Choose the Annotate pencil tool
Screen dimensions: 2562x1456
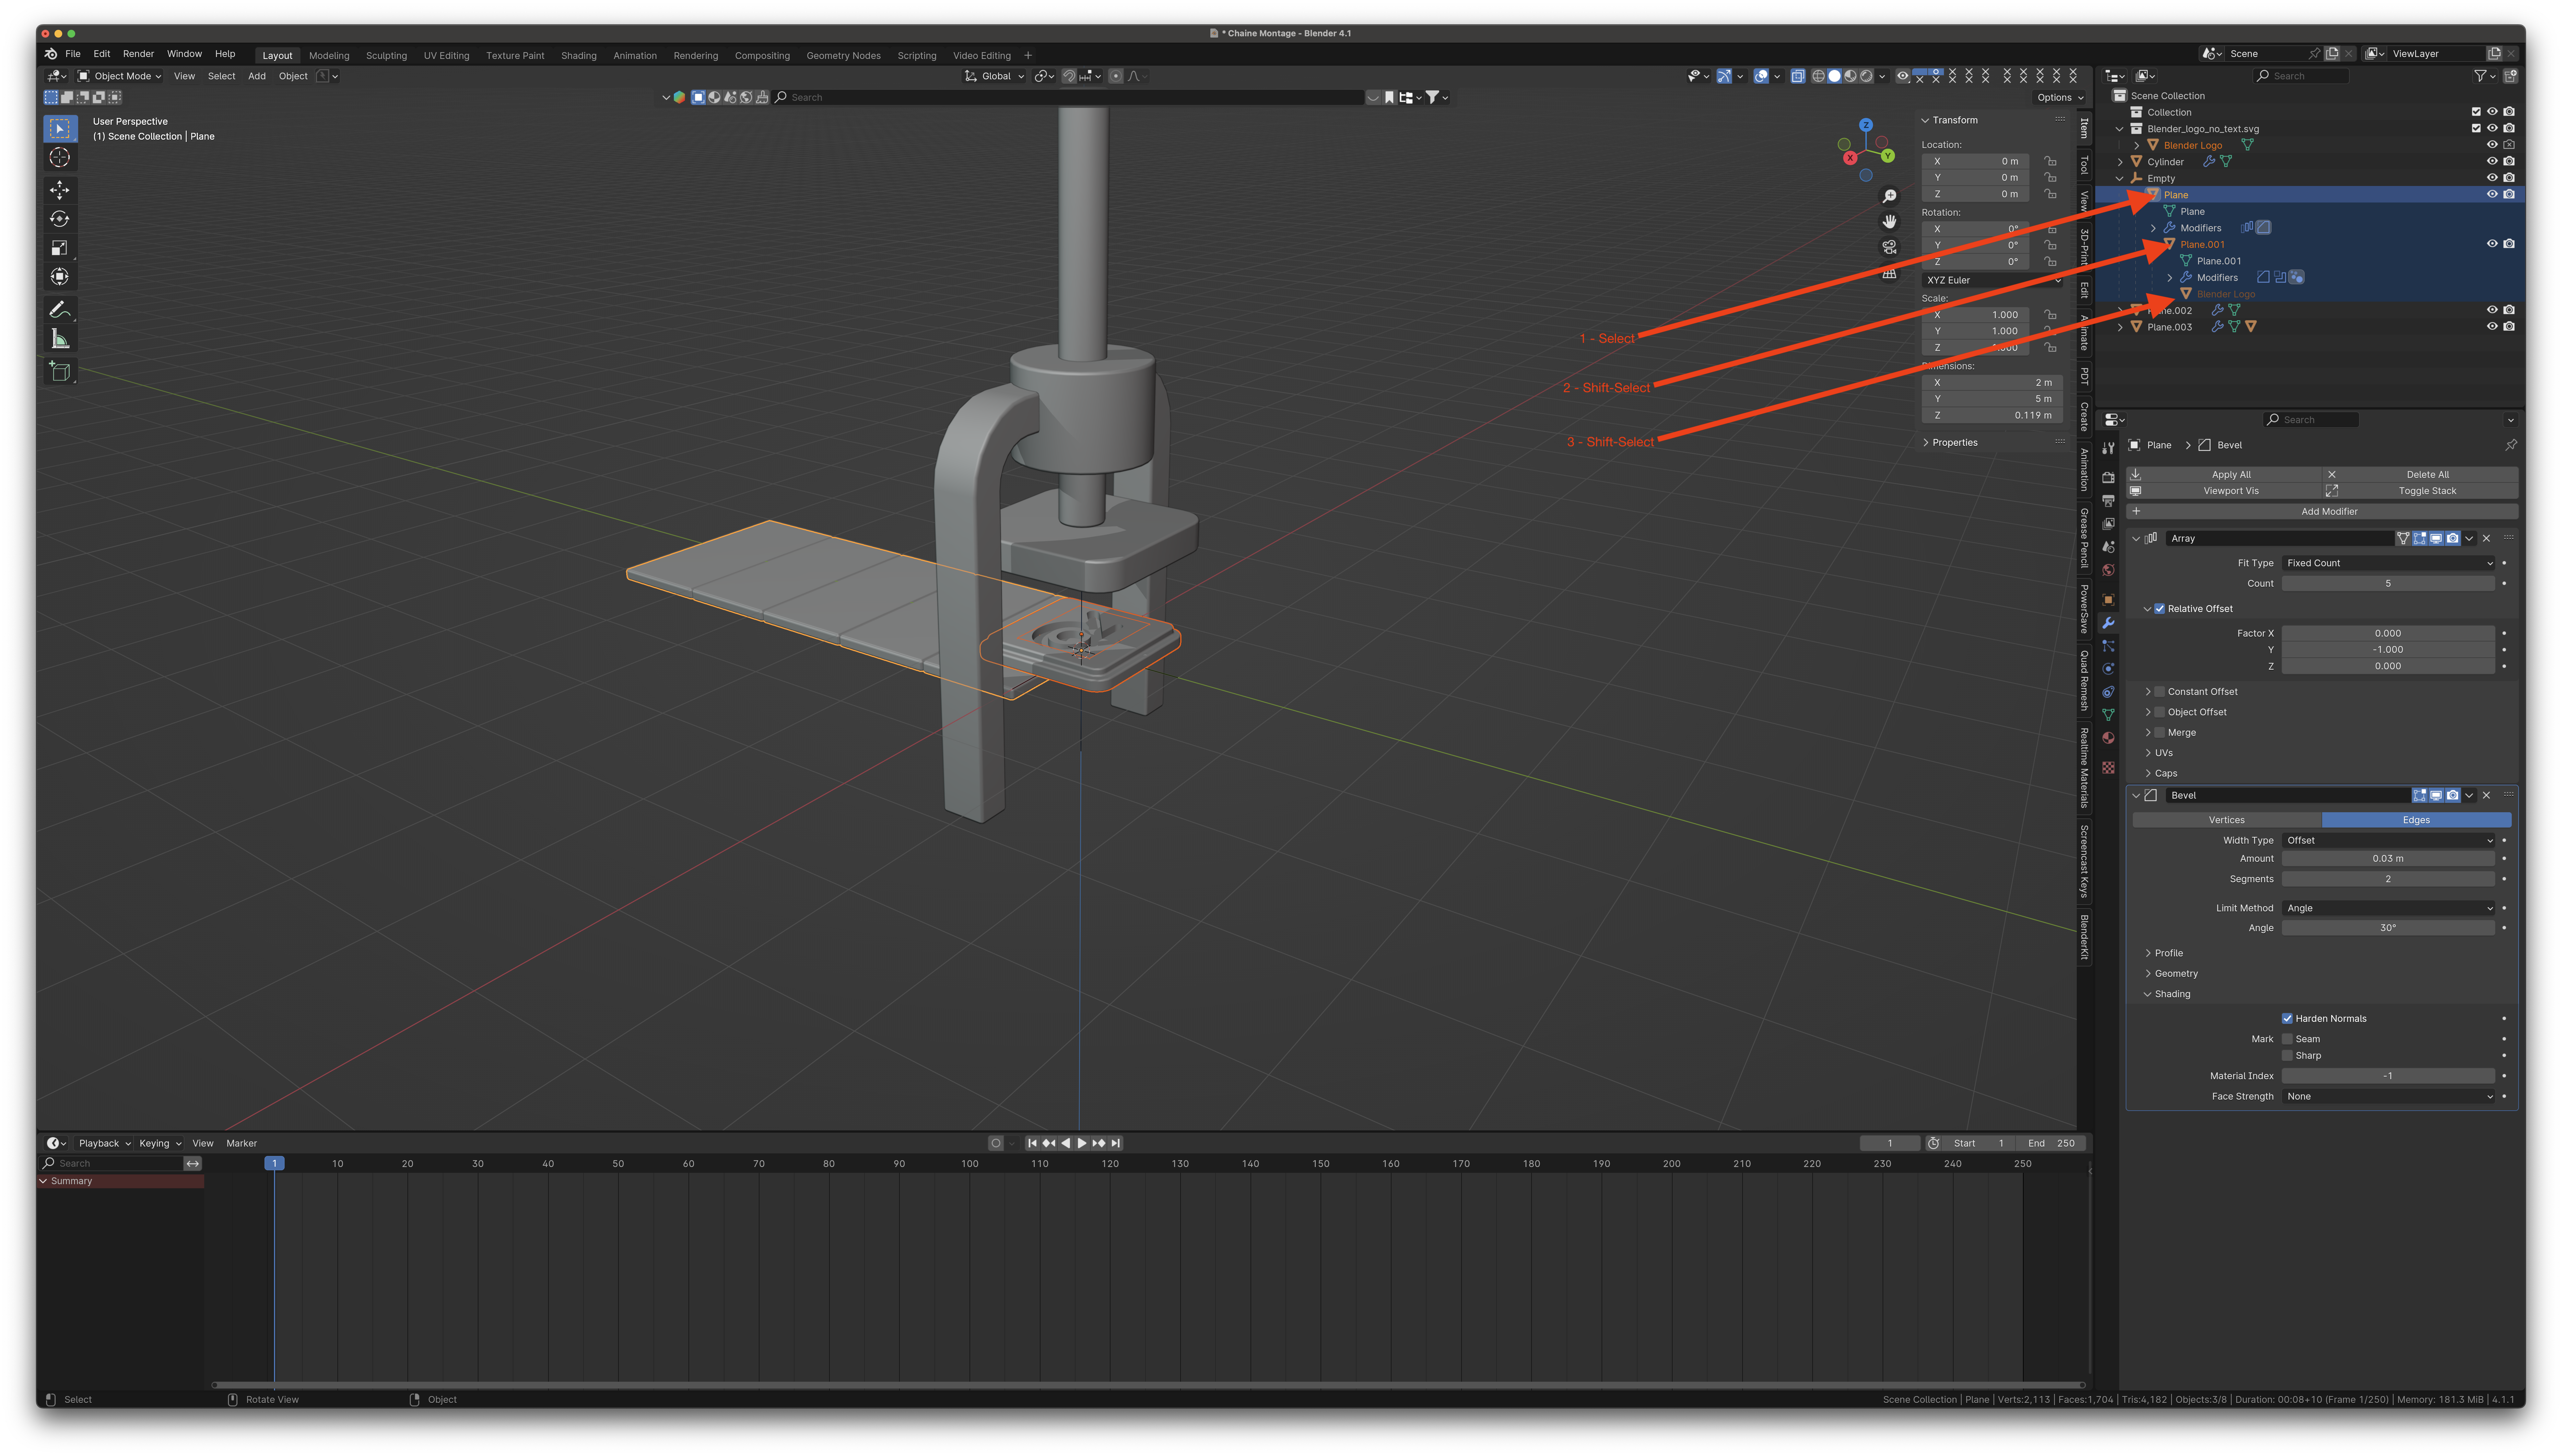[60, 310]
